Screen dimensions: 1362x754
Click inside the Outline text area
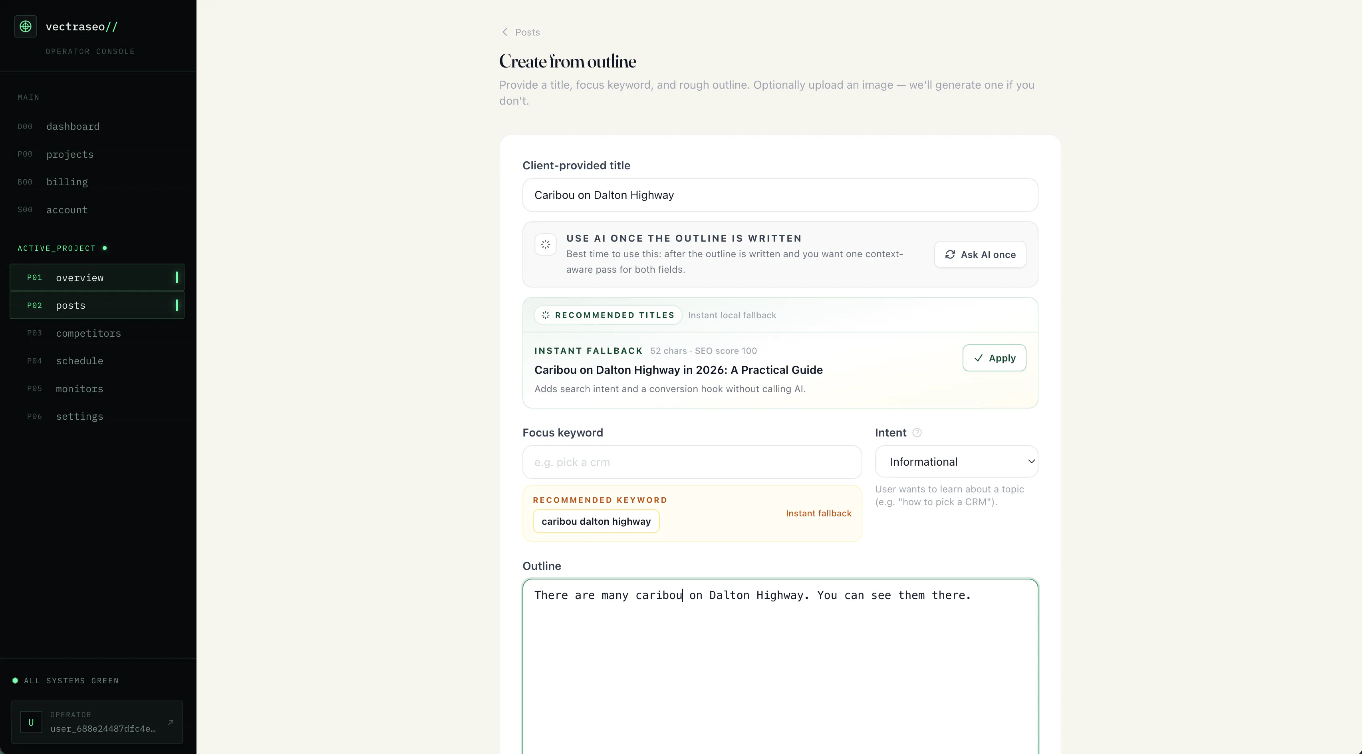[780, 666]
